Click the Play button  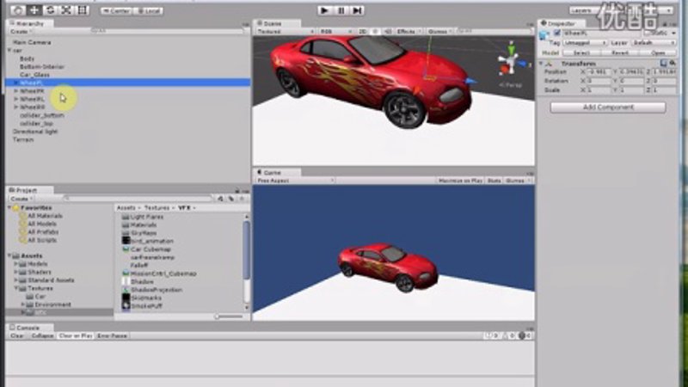click(x=325, y=10)
